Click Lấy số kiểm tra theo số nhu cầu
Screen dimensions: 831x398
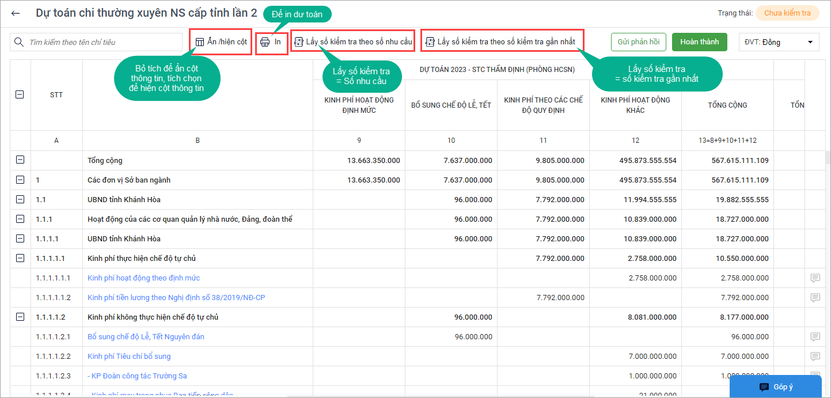pos(352,42)
